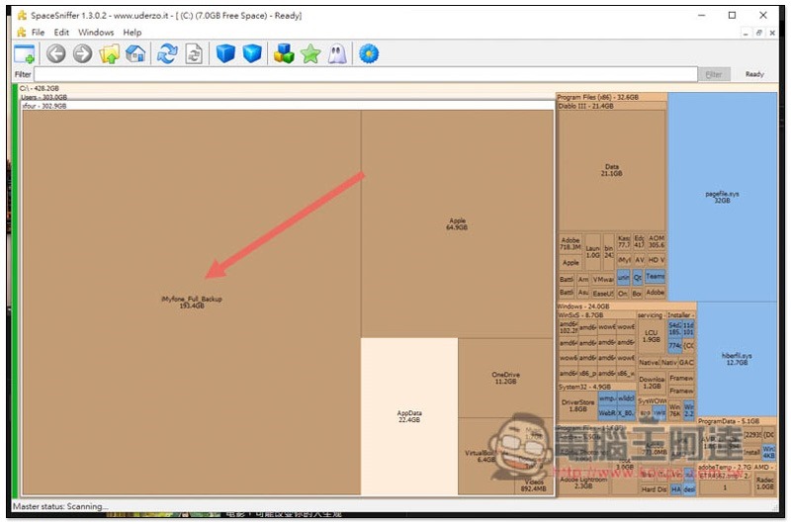The image size is (791, 524).
Task: Select the Data 21.1GB block in Diablo III
Action: click(x=611, y=170)
